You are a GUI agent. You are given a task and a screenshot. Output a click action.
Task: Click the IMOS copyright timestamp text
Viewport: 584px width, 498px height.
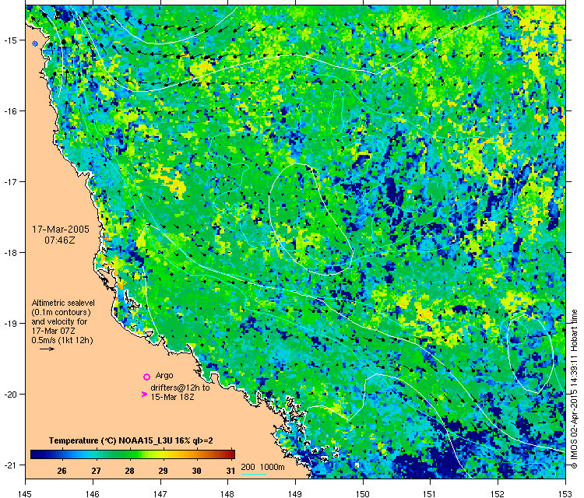[x=574, y=388]
